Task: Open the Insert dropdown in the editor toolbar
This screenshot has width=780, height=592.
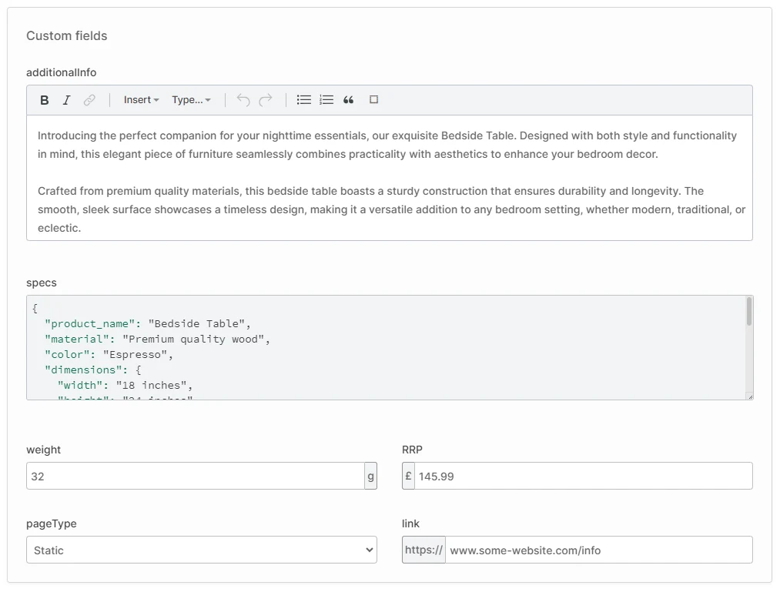Action: pyautogui.click(x=141, y=100)
